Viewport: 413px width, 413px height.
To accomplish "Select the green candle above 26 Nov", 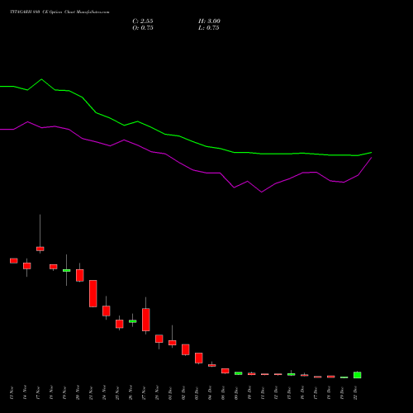I will coord(133,321).
